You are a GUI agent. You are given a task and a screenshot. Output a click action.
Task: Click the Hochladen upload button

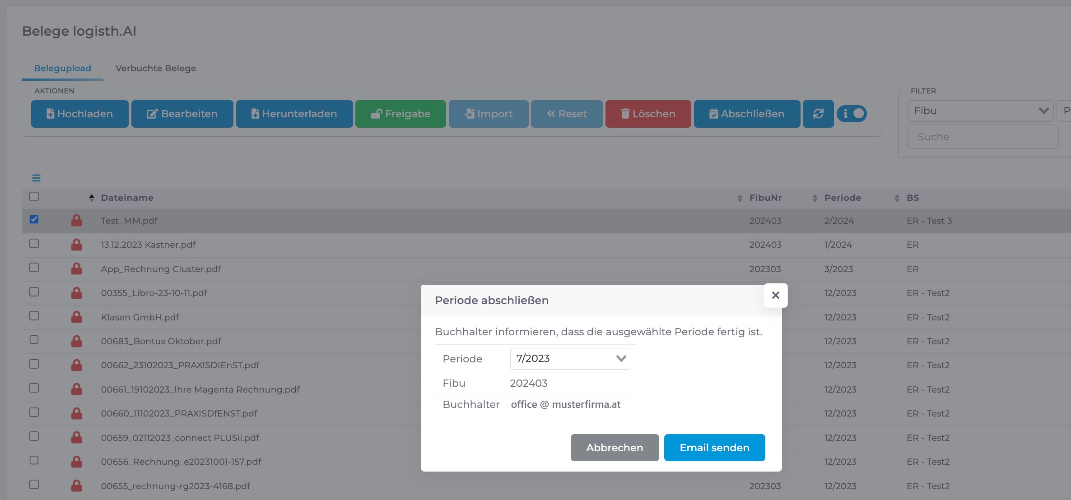pyautogui.click(x=79, y=114)
